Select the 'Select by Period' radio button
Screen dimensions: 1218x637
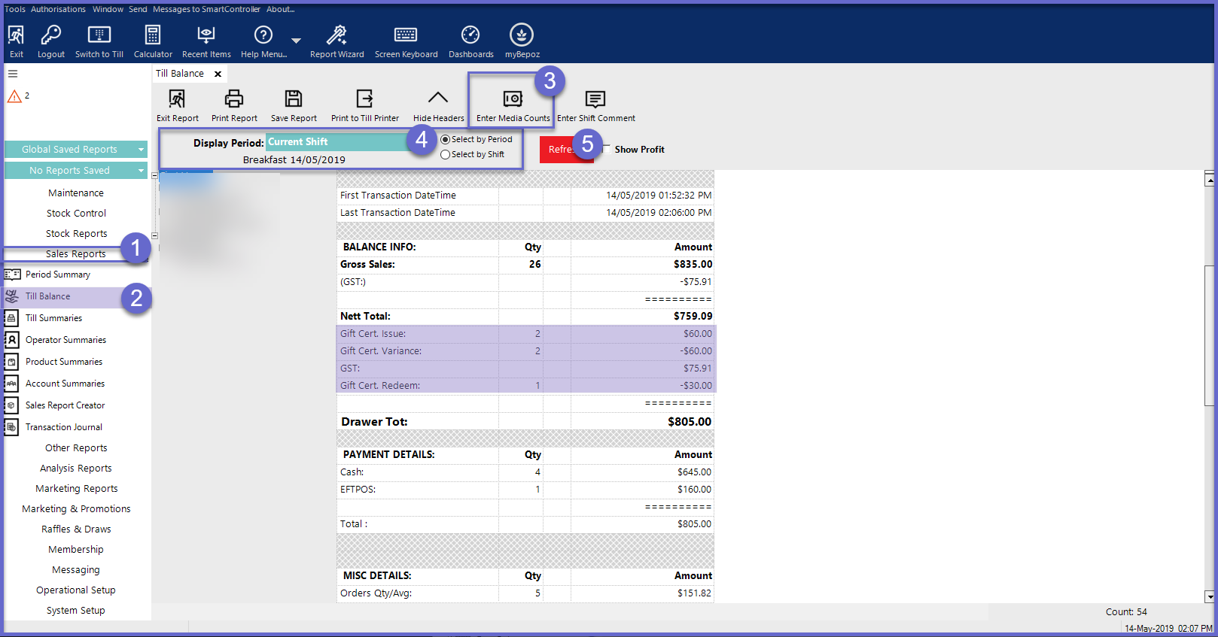coord(446,140)
